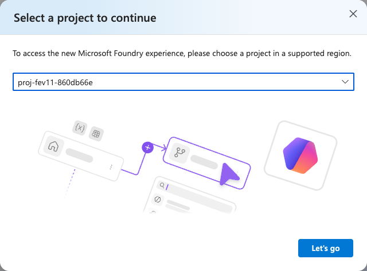The height and width of the screenshot is (271, 367).
Task: Click the Select a project to continue heading
Action: (x=85, y=18)
